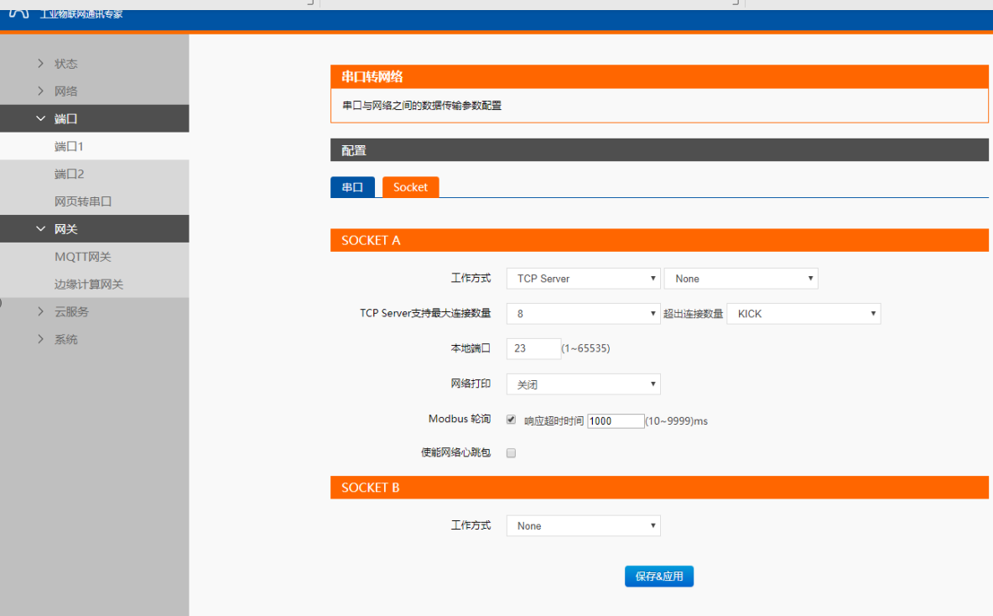Expand the 网络 sidebar section
The image size is (993, 616).
click(65, 91)
